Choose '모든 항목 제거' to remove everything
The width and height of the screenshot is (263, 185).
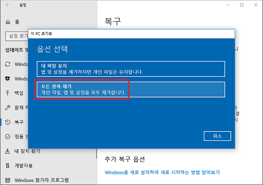(x=131, y=89)
